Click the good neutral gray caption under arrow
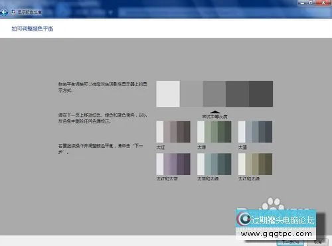Viewport: 332px width, 246px height. (214, 117)
